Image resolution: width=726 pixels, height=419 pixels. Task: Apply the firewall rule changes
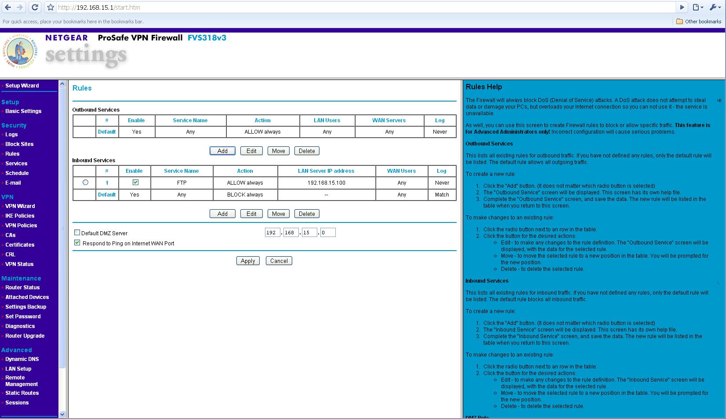[247, 260]
